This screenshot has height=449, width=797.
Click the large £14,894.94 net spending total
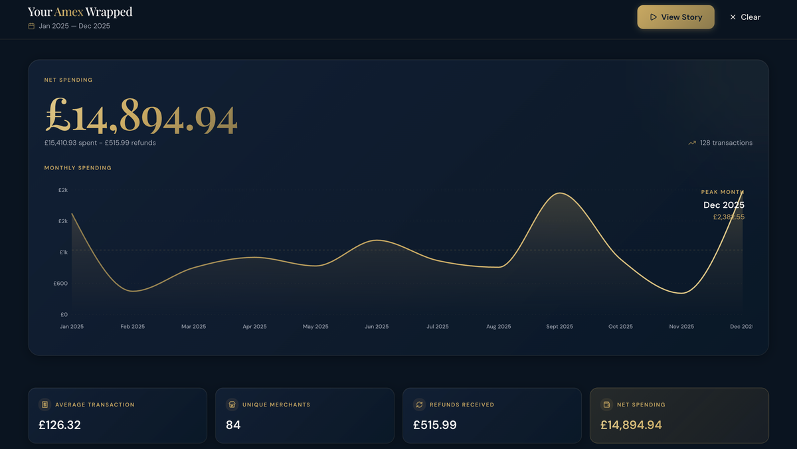141,118
